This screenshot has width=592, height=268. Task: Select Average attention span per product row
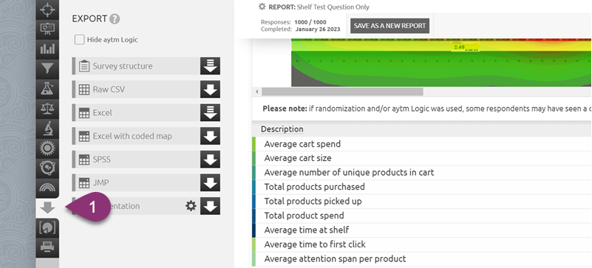(422, 259)
